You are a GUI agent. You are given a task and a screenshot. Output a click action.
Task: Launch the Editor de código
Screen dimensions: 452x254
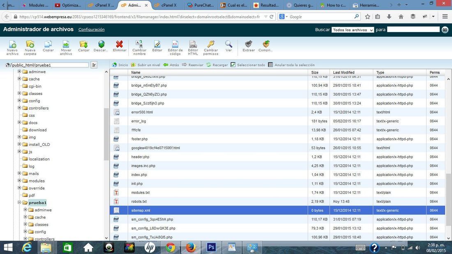click(x=175, y=48)
